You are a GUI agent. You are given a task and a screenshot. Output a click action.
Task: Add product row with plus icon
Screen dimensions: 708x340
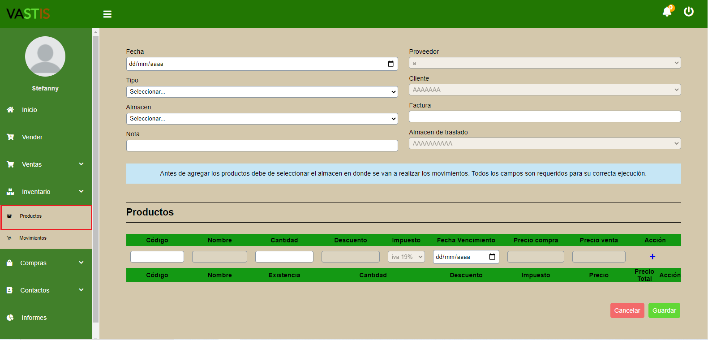click(652, 257)
